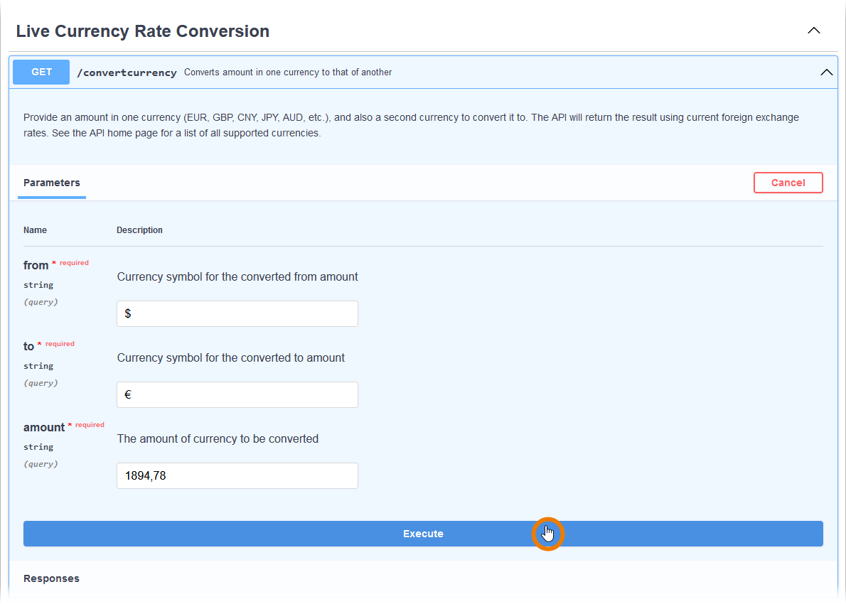
Task: Cancel the try it out mode
Action: coord(788,182)
